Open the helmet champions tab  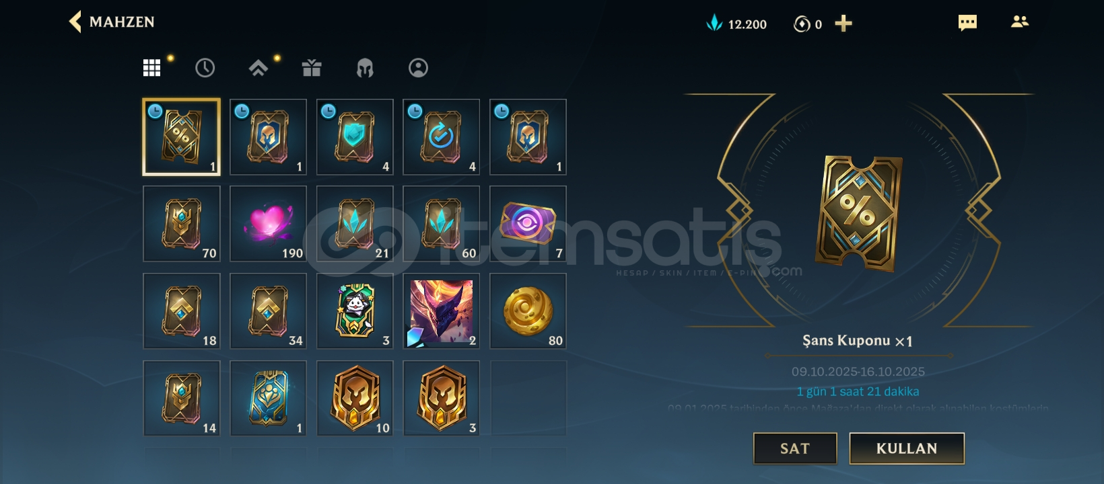(365, 68)
